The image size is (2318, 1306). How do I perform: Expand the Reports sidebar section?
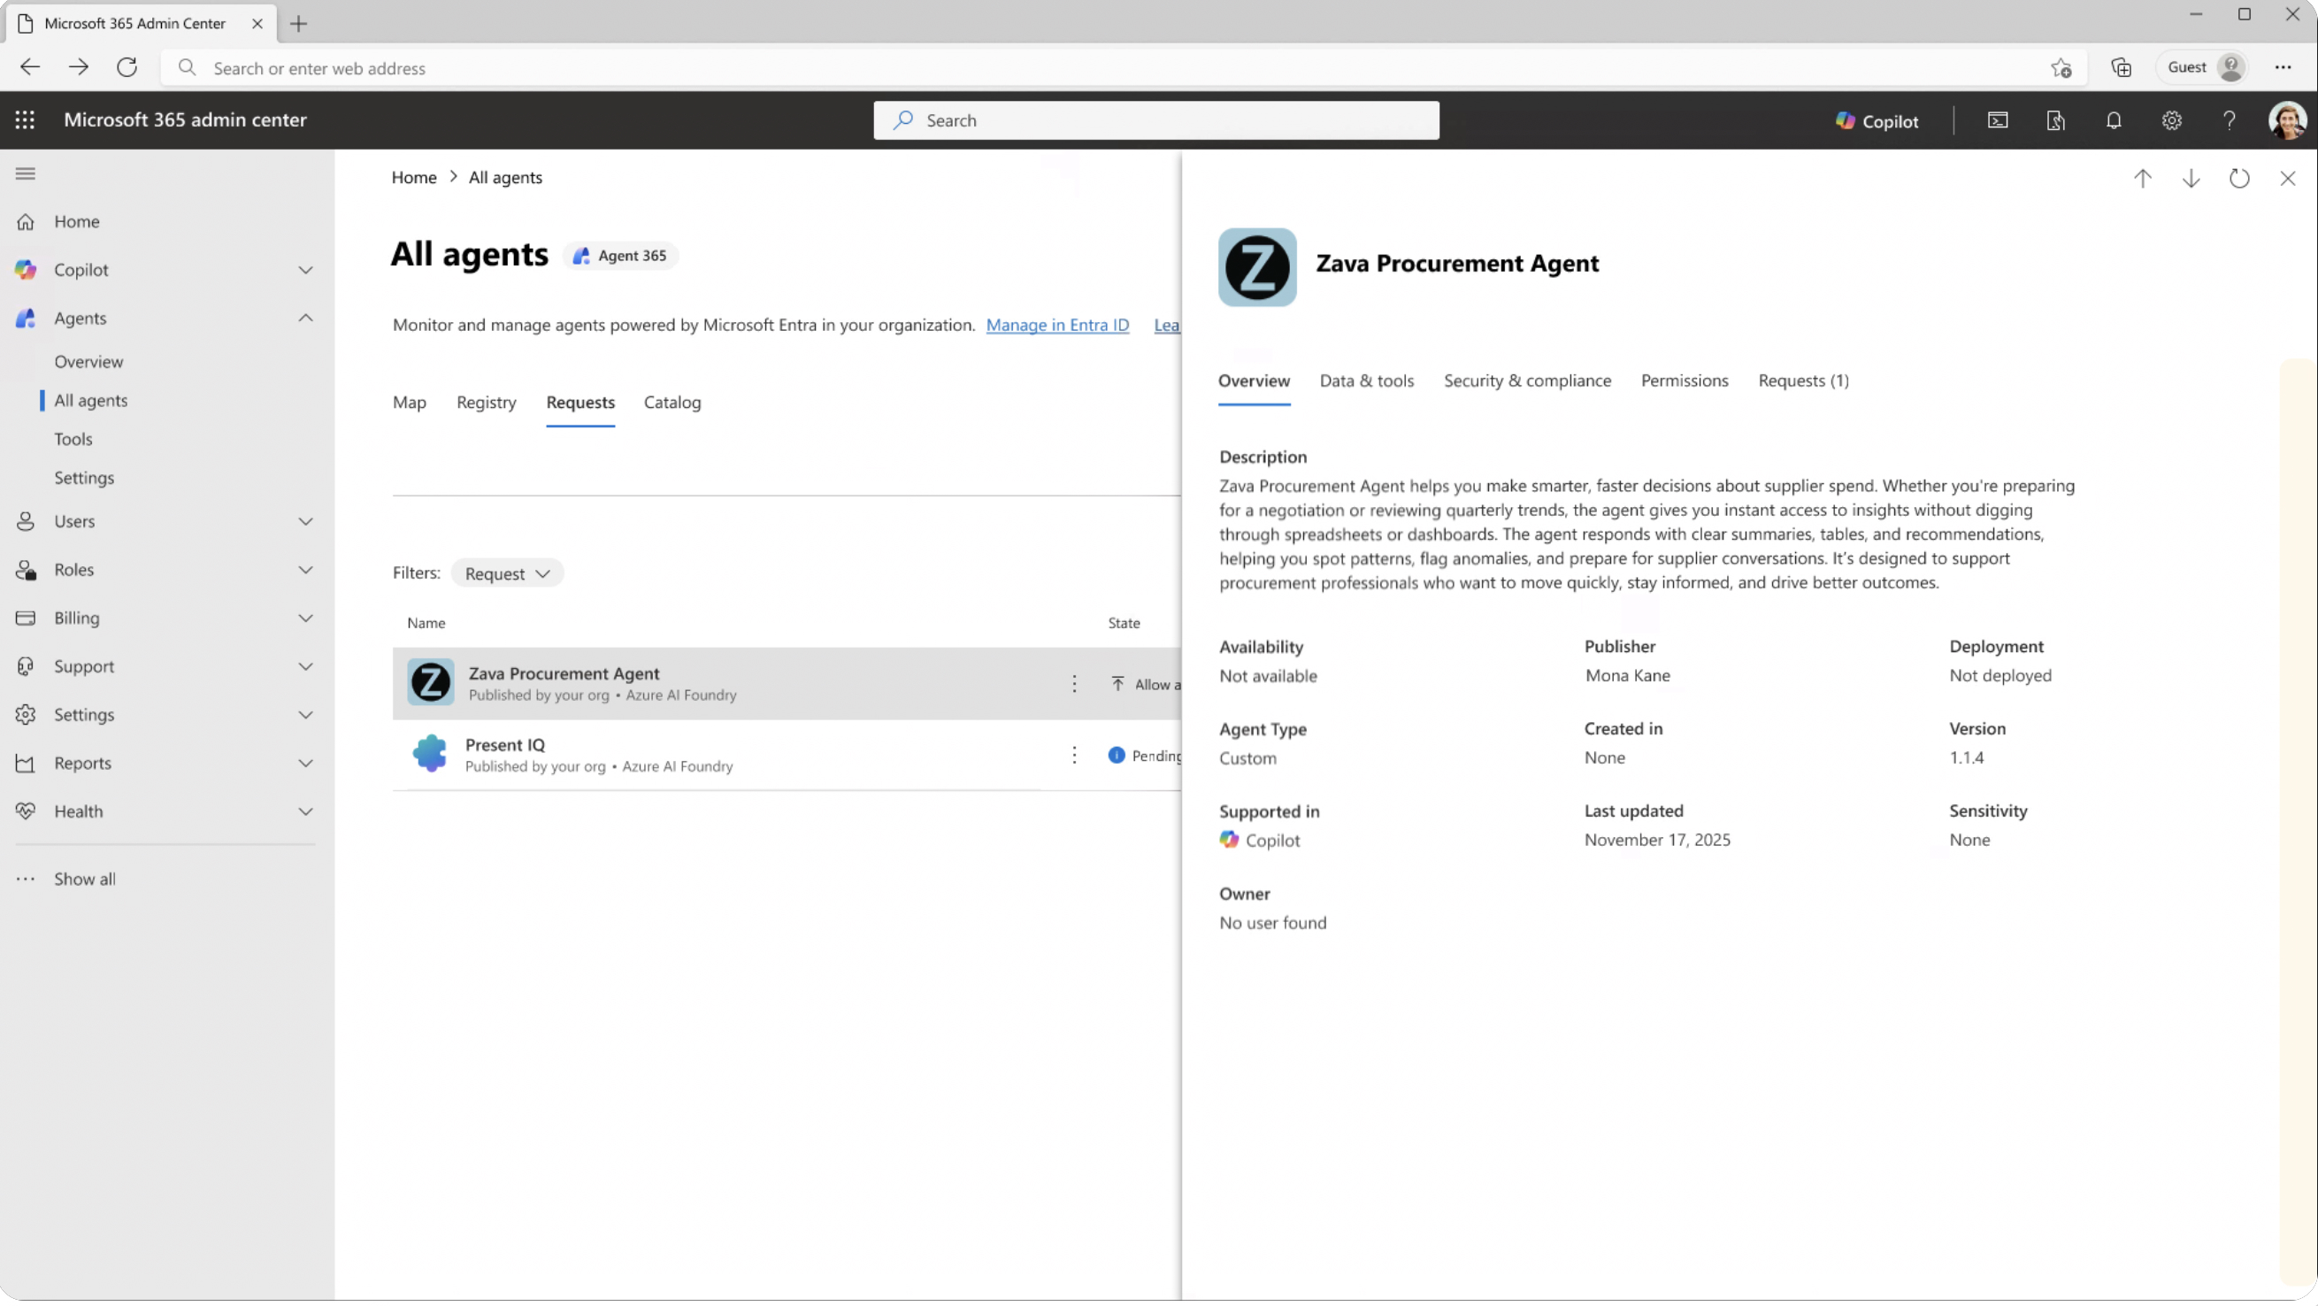[306, 764]
